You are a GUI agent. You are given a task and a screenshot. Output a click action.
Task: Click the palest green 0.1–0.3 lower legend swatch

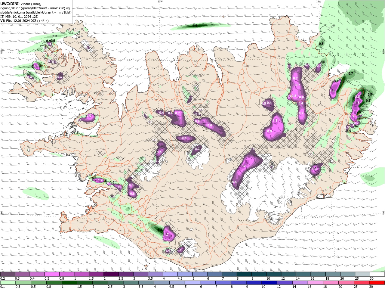[8, 282]
